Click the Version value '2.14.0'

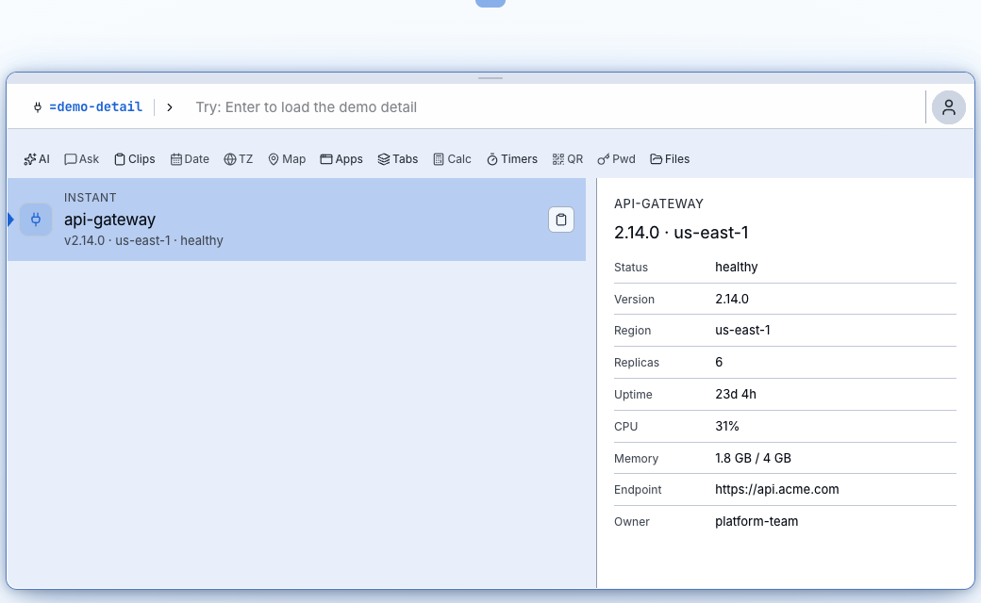point(732,299)
